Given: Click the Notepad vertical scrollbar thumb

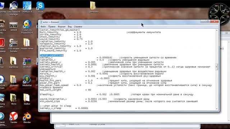Looking at the screenshot, I should point(217,67).
